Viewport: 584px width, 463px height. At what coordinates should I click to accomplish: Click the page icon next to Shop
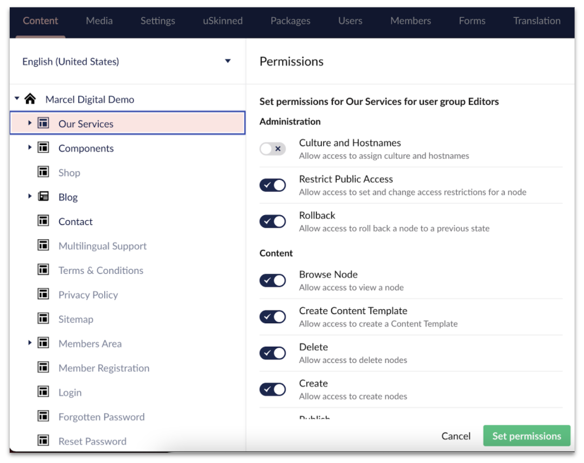pyautogui.click(x=43, y=172)
